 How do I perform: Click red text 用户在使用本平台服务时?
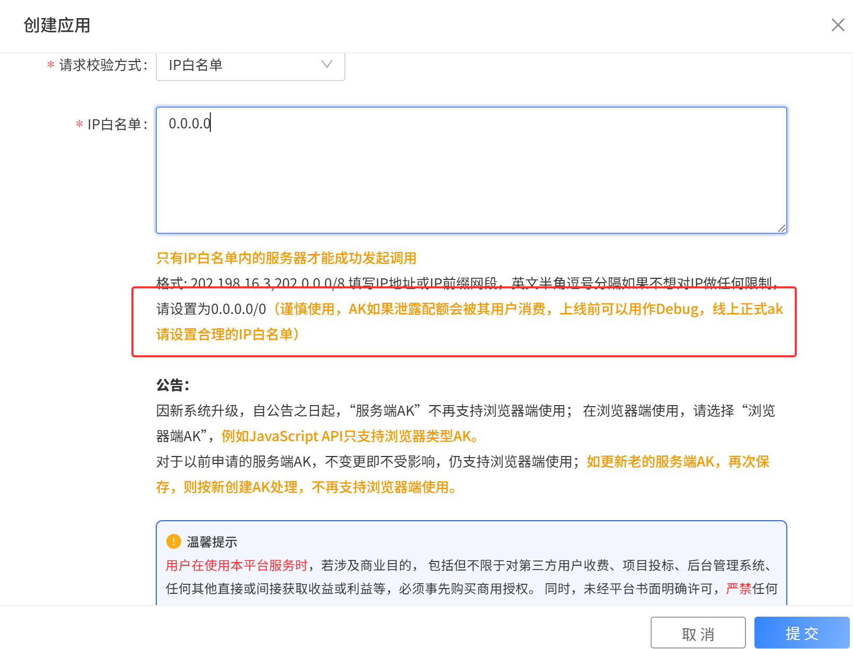(x=237, y=566)
